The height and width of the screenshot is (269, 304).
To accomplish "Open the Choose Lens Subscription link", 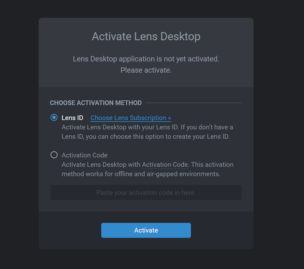I will click(131, 118).
